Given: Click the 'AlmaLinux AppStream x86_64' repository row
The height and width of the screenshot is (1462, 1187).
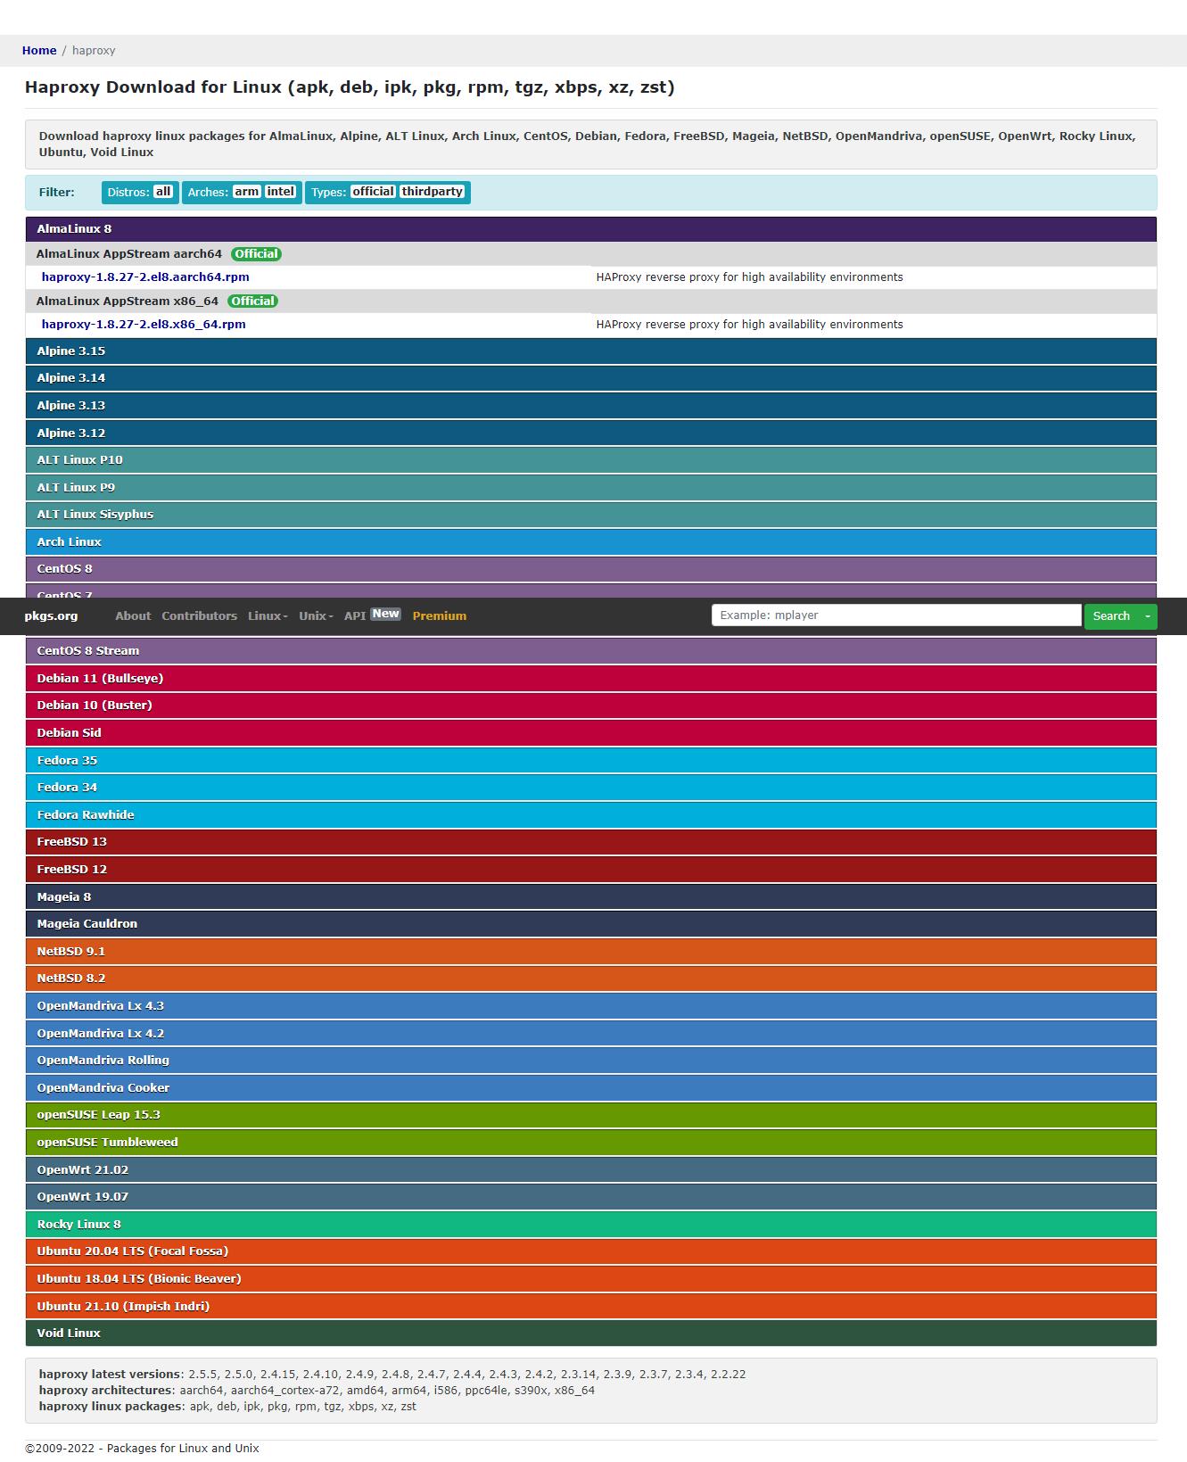Looking at the screenshot, I should click(x=591, y=301).
